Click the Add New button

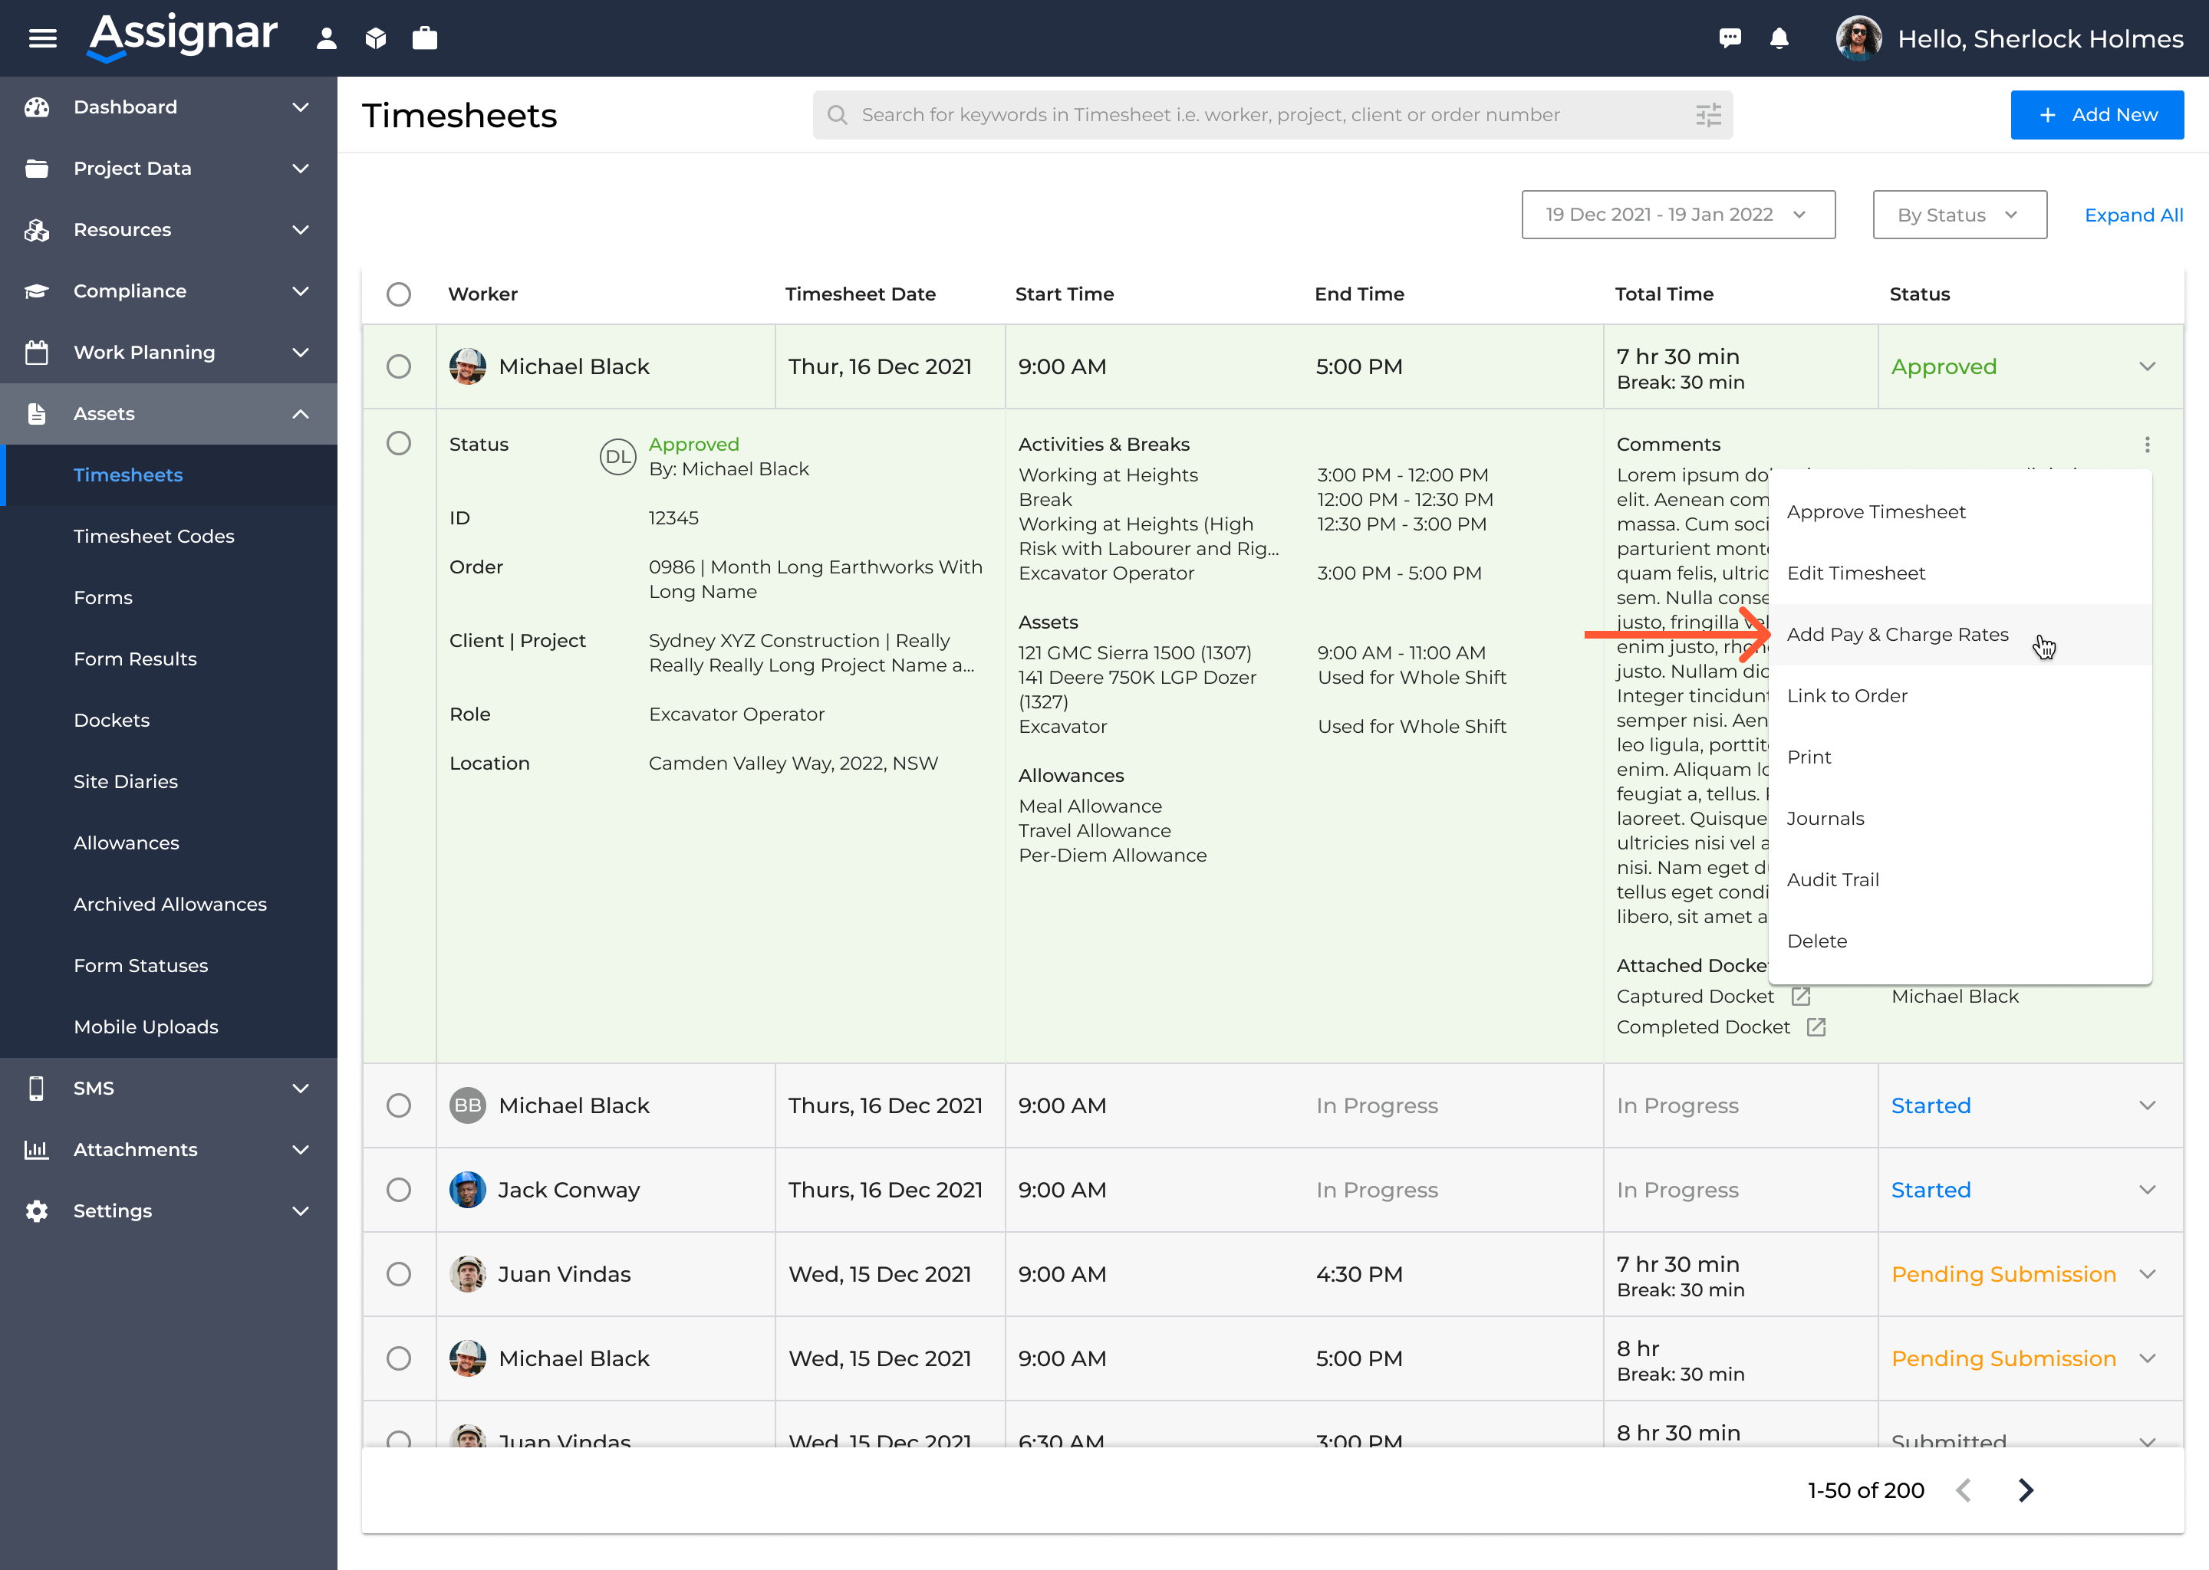[x=2097, y=114]
